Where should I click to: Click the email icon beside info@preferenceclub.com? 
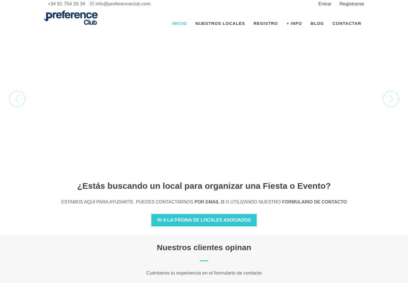[92, 4]
